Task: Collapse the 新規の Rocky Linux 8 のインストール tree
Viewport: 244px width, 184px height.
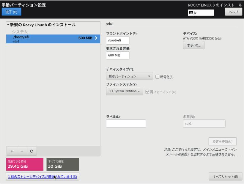Action: tap(8, 25)
